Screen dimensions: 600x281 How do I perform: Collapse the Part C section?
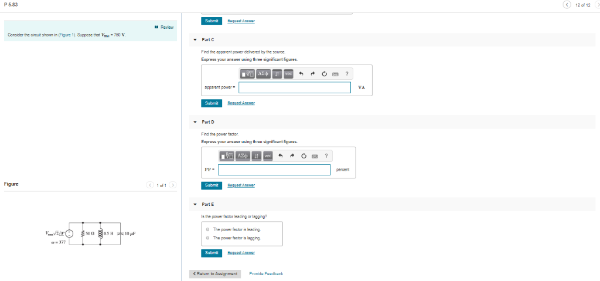point(195,40)
